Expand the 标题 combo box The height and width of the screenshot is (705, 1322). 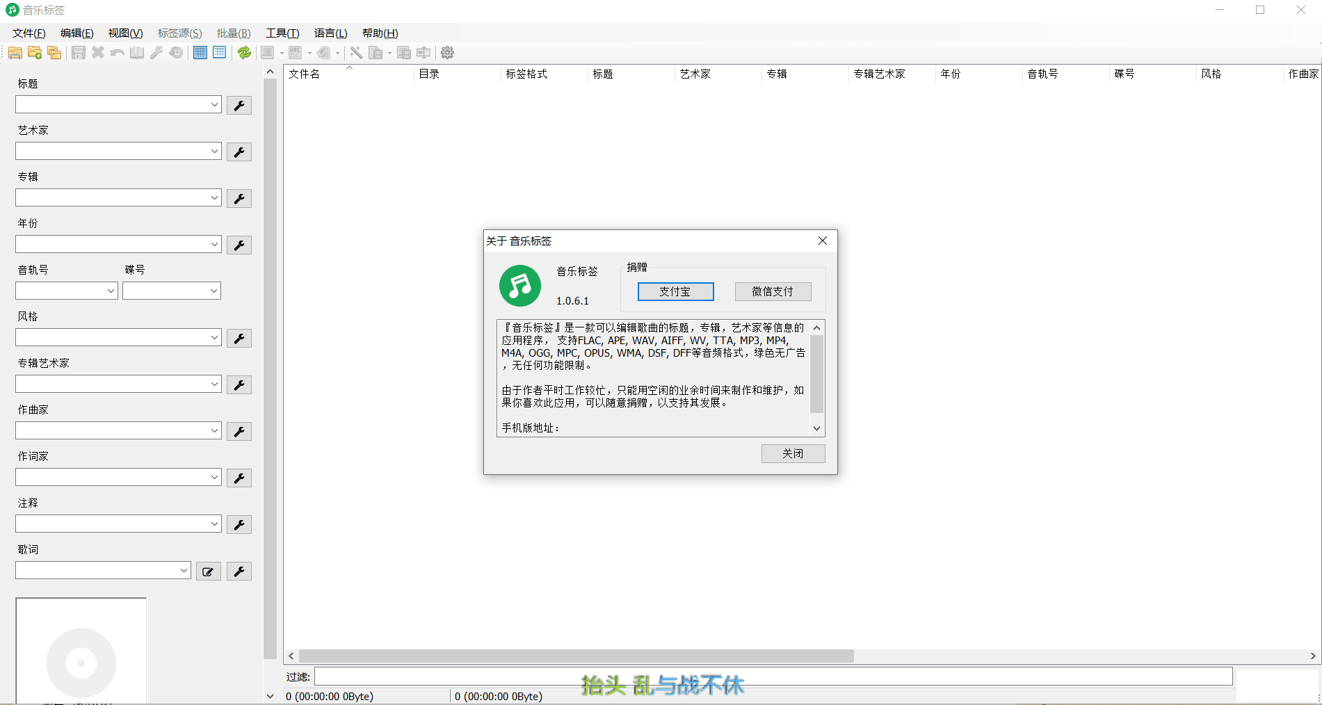tap(214, 104)
